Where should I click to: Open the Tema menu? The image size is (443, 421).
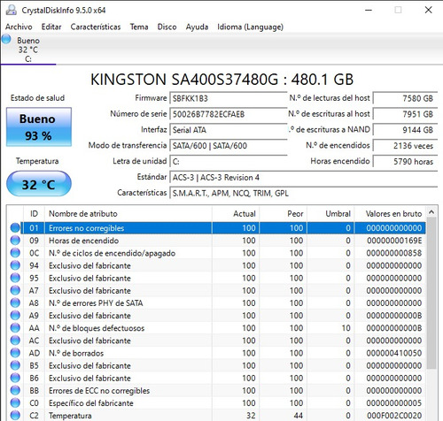[139, 27]
